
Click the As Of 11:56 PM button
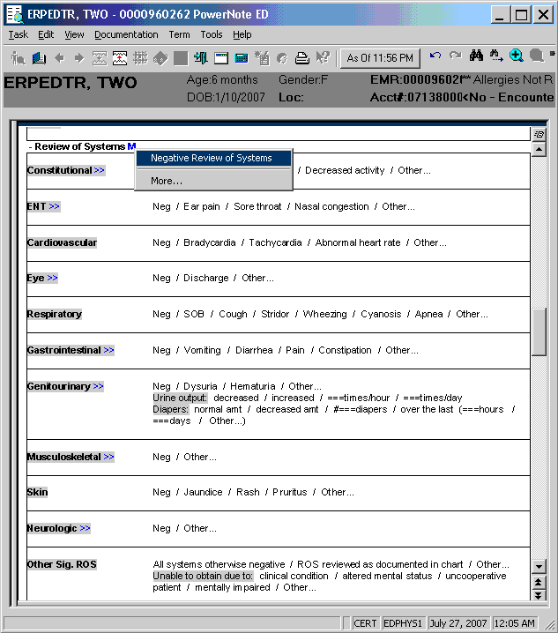click(380, 58)
